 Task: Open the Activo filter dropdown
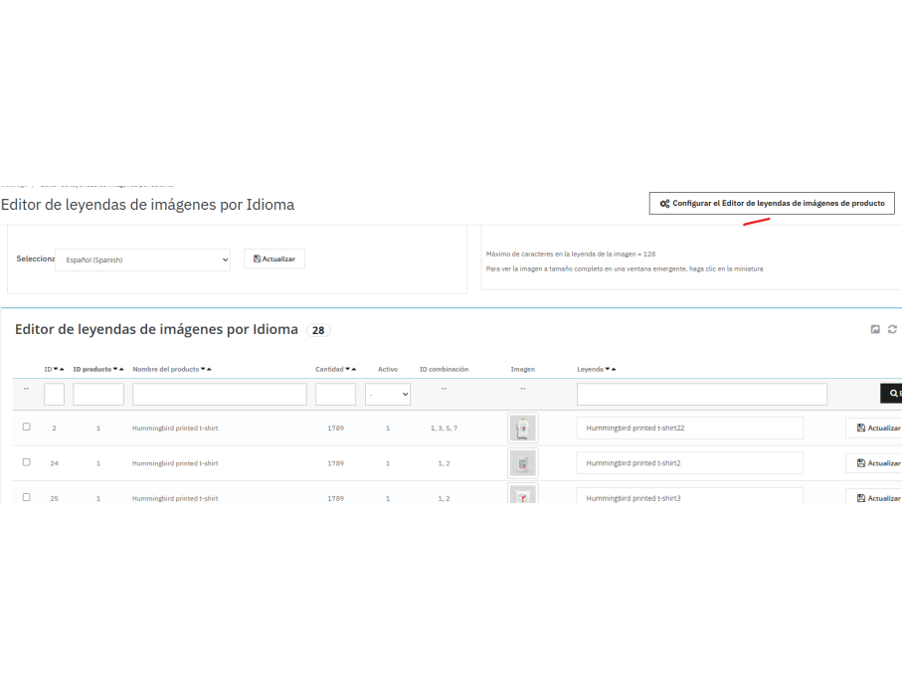click(x=388, y=395)
